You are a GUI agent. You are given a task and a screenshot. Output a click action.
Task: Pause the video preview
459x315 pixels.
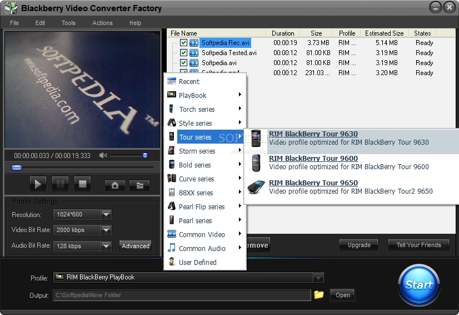point(61,184)
